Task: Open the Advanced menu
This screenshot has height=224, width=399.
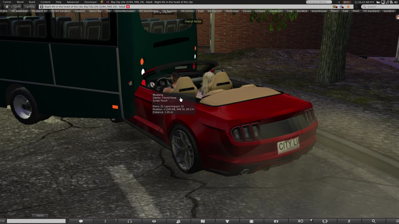Action: 73,2
